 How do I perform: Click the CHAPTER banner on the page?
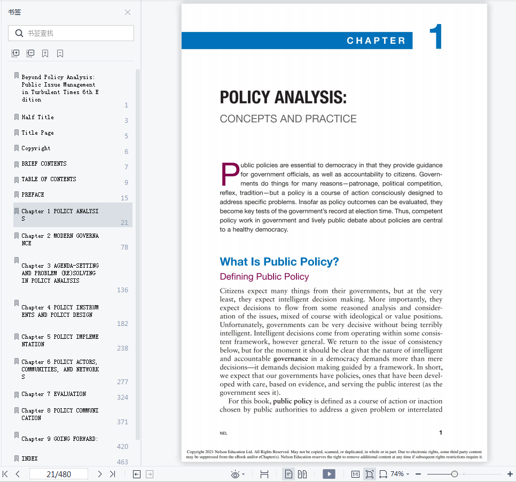[x=297, y=41]
